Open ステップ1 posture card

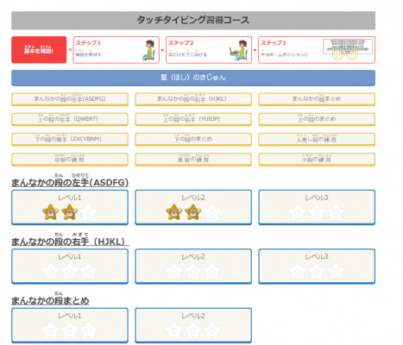click(116, 50)
